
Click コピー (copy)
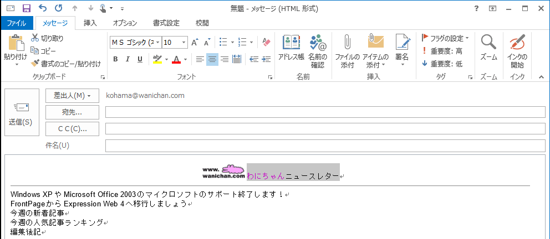[43, 51]
